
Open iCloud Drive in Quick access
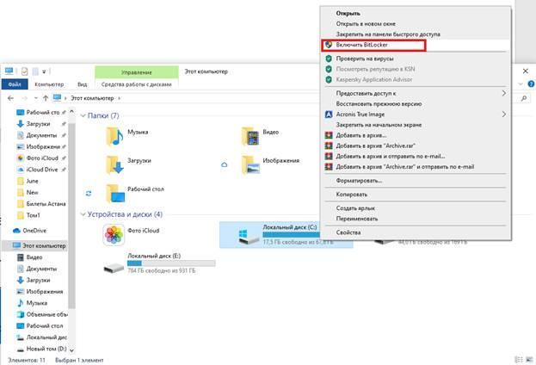click(40, 169)
